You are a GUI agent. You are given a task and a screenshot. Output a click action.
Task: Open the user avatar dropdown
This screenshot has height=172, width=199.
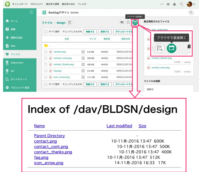tap(191, 4)
